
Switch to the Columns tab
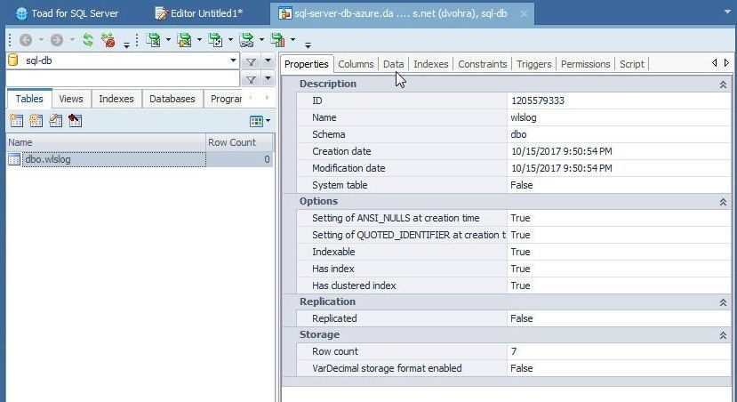[x=356, y=64]
